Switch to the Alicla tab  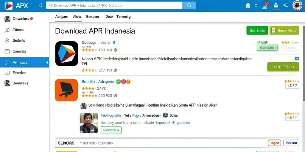coord(77,17)
